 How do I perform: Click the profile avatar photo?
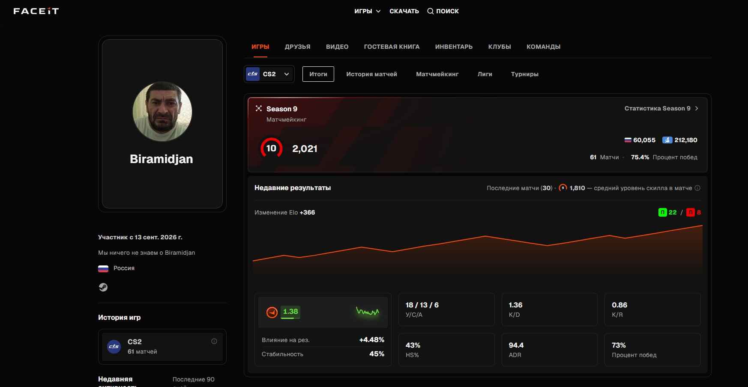point(162,111)
